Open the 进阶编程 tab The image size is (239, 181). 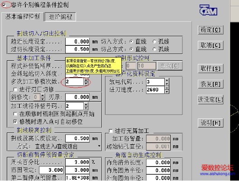point(61,17)
